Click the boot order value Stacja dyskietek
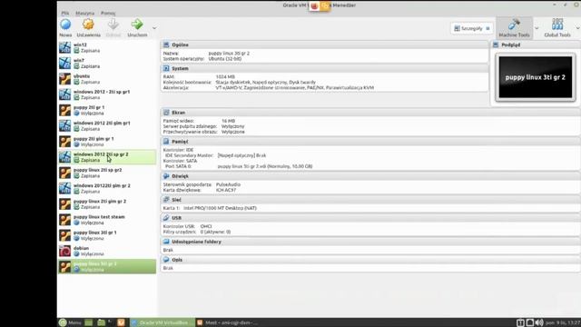 pyautogui.click(x=232, y=83)
